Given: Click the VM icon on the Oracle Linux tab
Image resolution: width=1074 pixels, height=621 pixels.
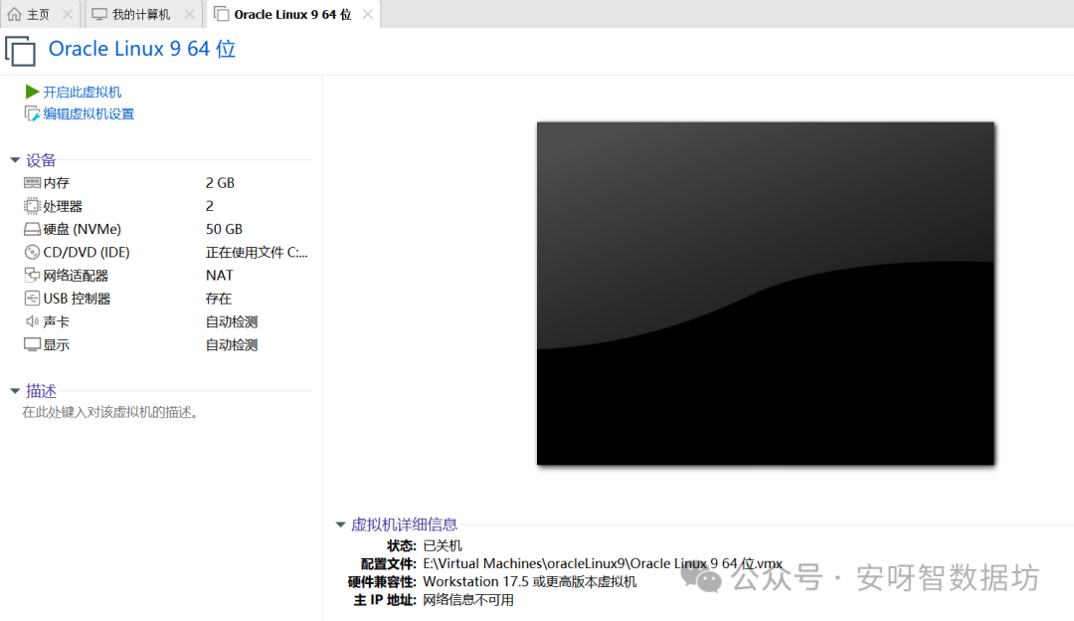Looking at the screenshot, I should (221, 14).
